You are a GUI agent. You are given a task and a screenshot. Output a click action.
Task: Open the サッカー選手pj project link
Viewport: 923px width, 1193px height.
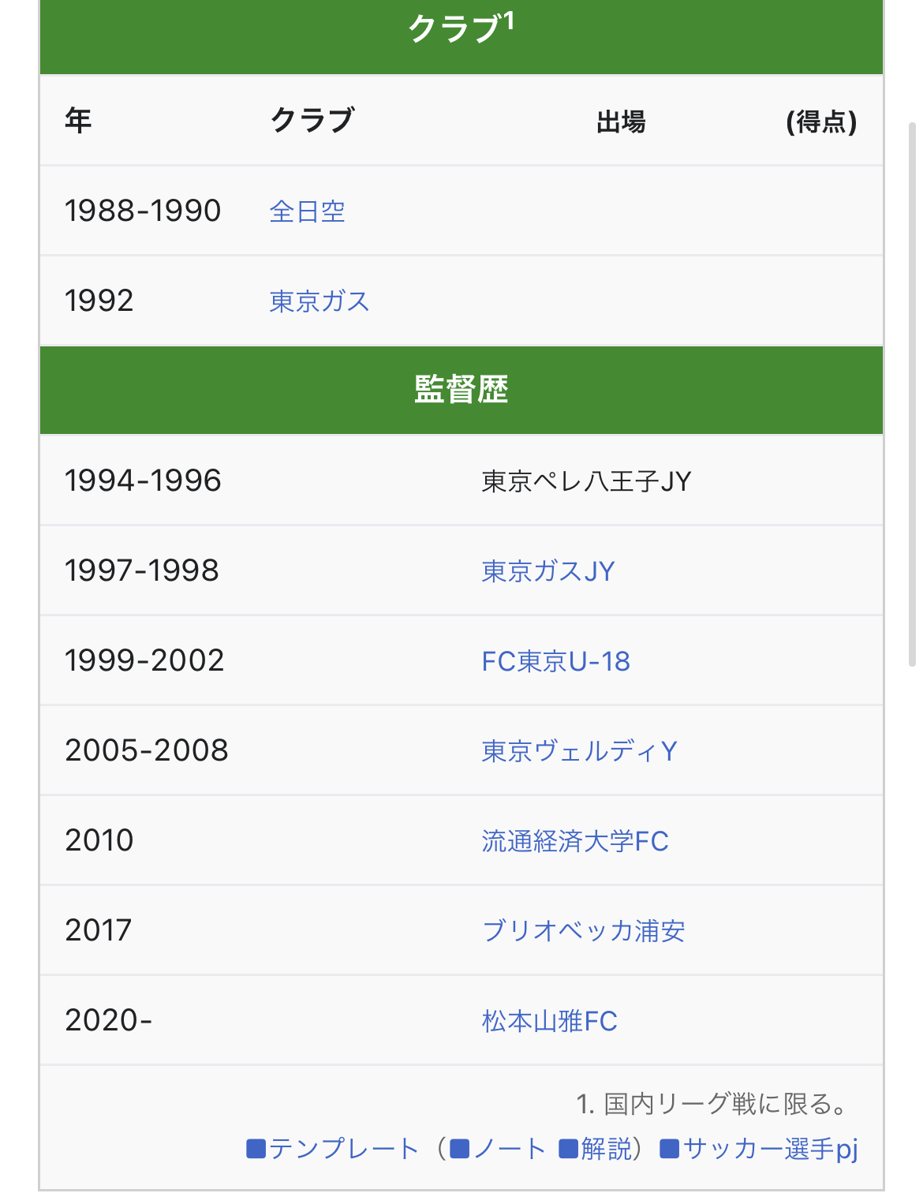coord(770,1149)
